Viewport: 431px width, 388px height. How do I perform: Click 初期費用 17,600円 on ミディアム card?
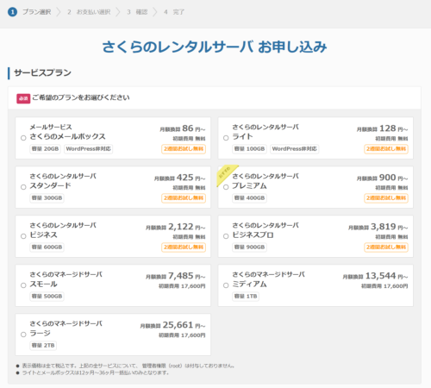pos(384,286)
